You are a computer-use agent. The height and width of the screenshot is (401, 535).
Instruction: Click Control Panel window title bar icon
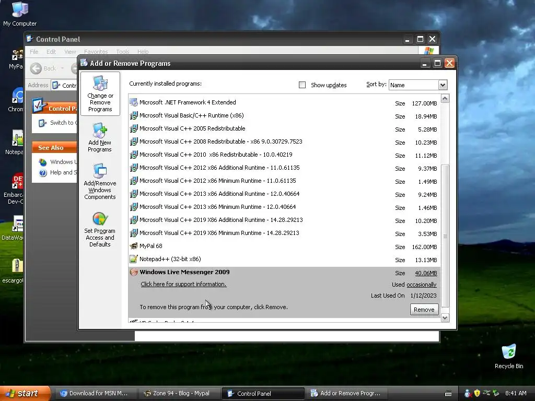(x=30, y=39)
